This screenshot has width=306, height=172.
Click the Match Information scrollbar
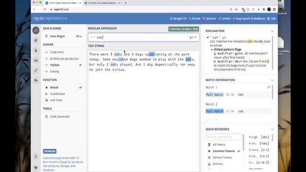tap(273, 92)
